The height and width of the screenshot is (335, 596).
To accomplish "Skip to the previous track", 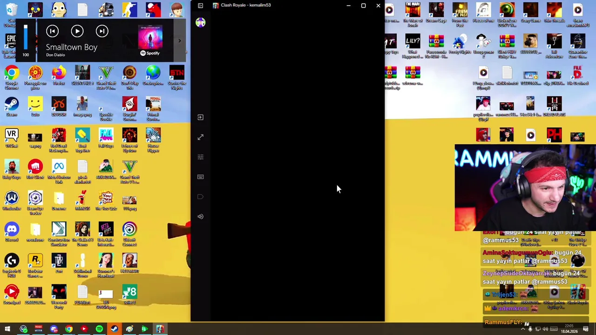I will (52, 31).
